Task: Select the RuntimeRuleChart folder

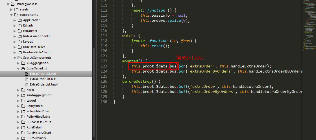Action: coord(36,52)
